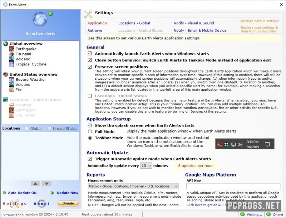The image size is (286, 218).
Task: Open Notify - Visual & Sound tab
Action: pyautogui.click(x=194, y=23)
